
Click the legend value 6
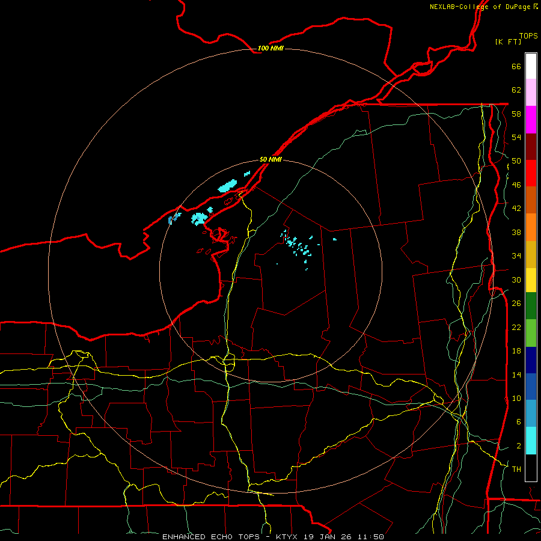(519, 422)
